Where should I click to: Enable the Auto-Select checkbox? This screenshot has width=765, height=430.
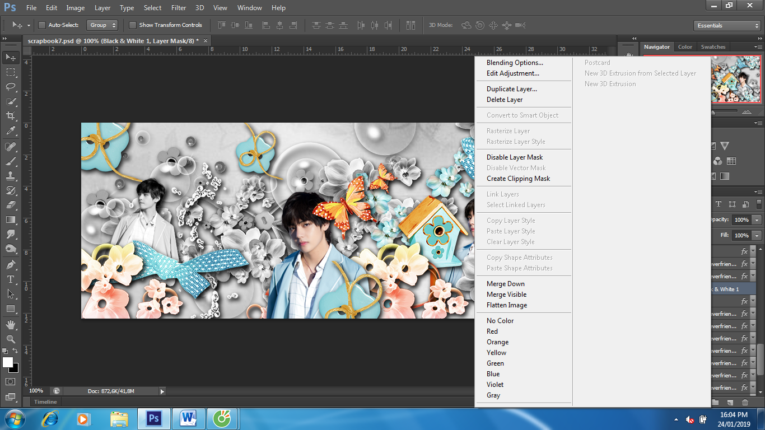point(42,25)
